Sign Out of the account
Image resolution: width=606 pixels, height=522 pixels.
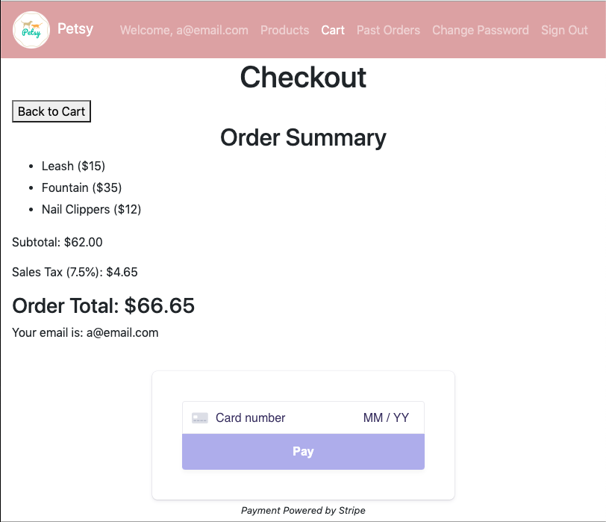click(x=564, y=30)
